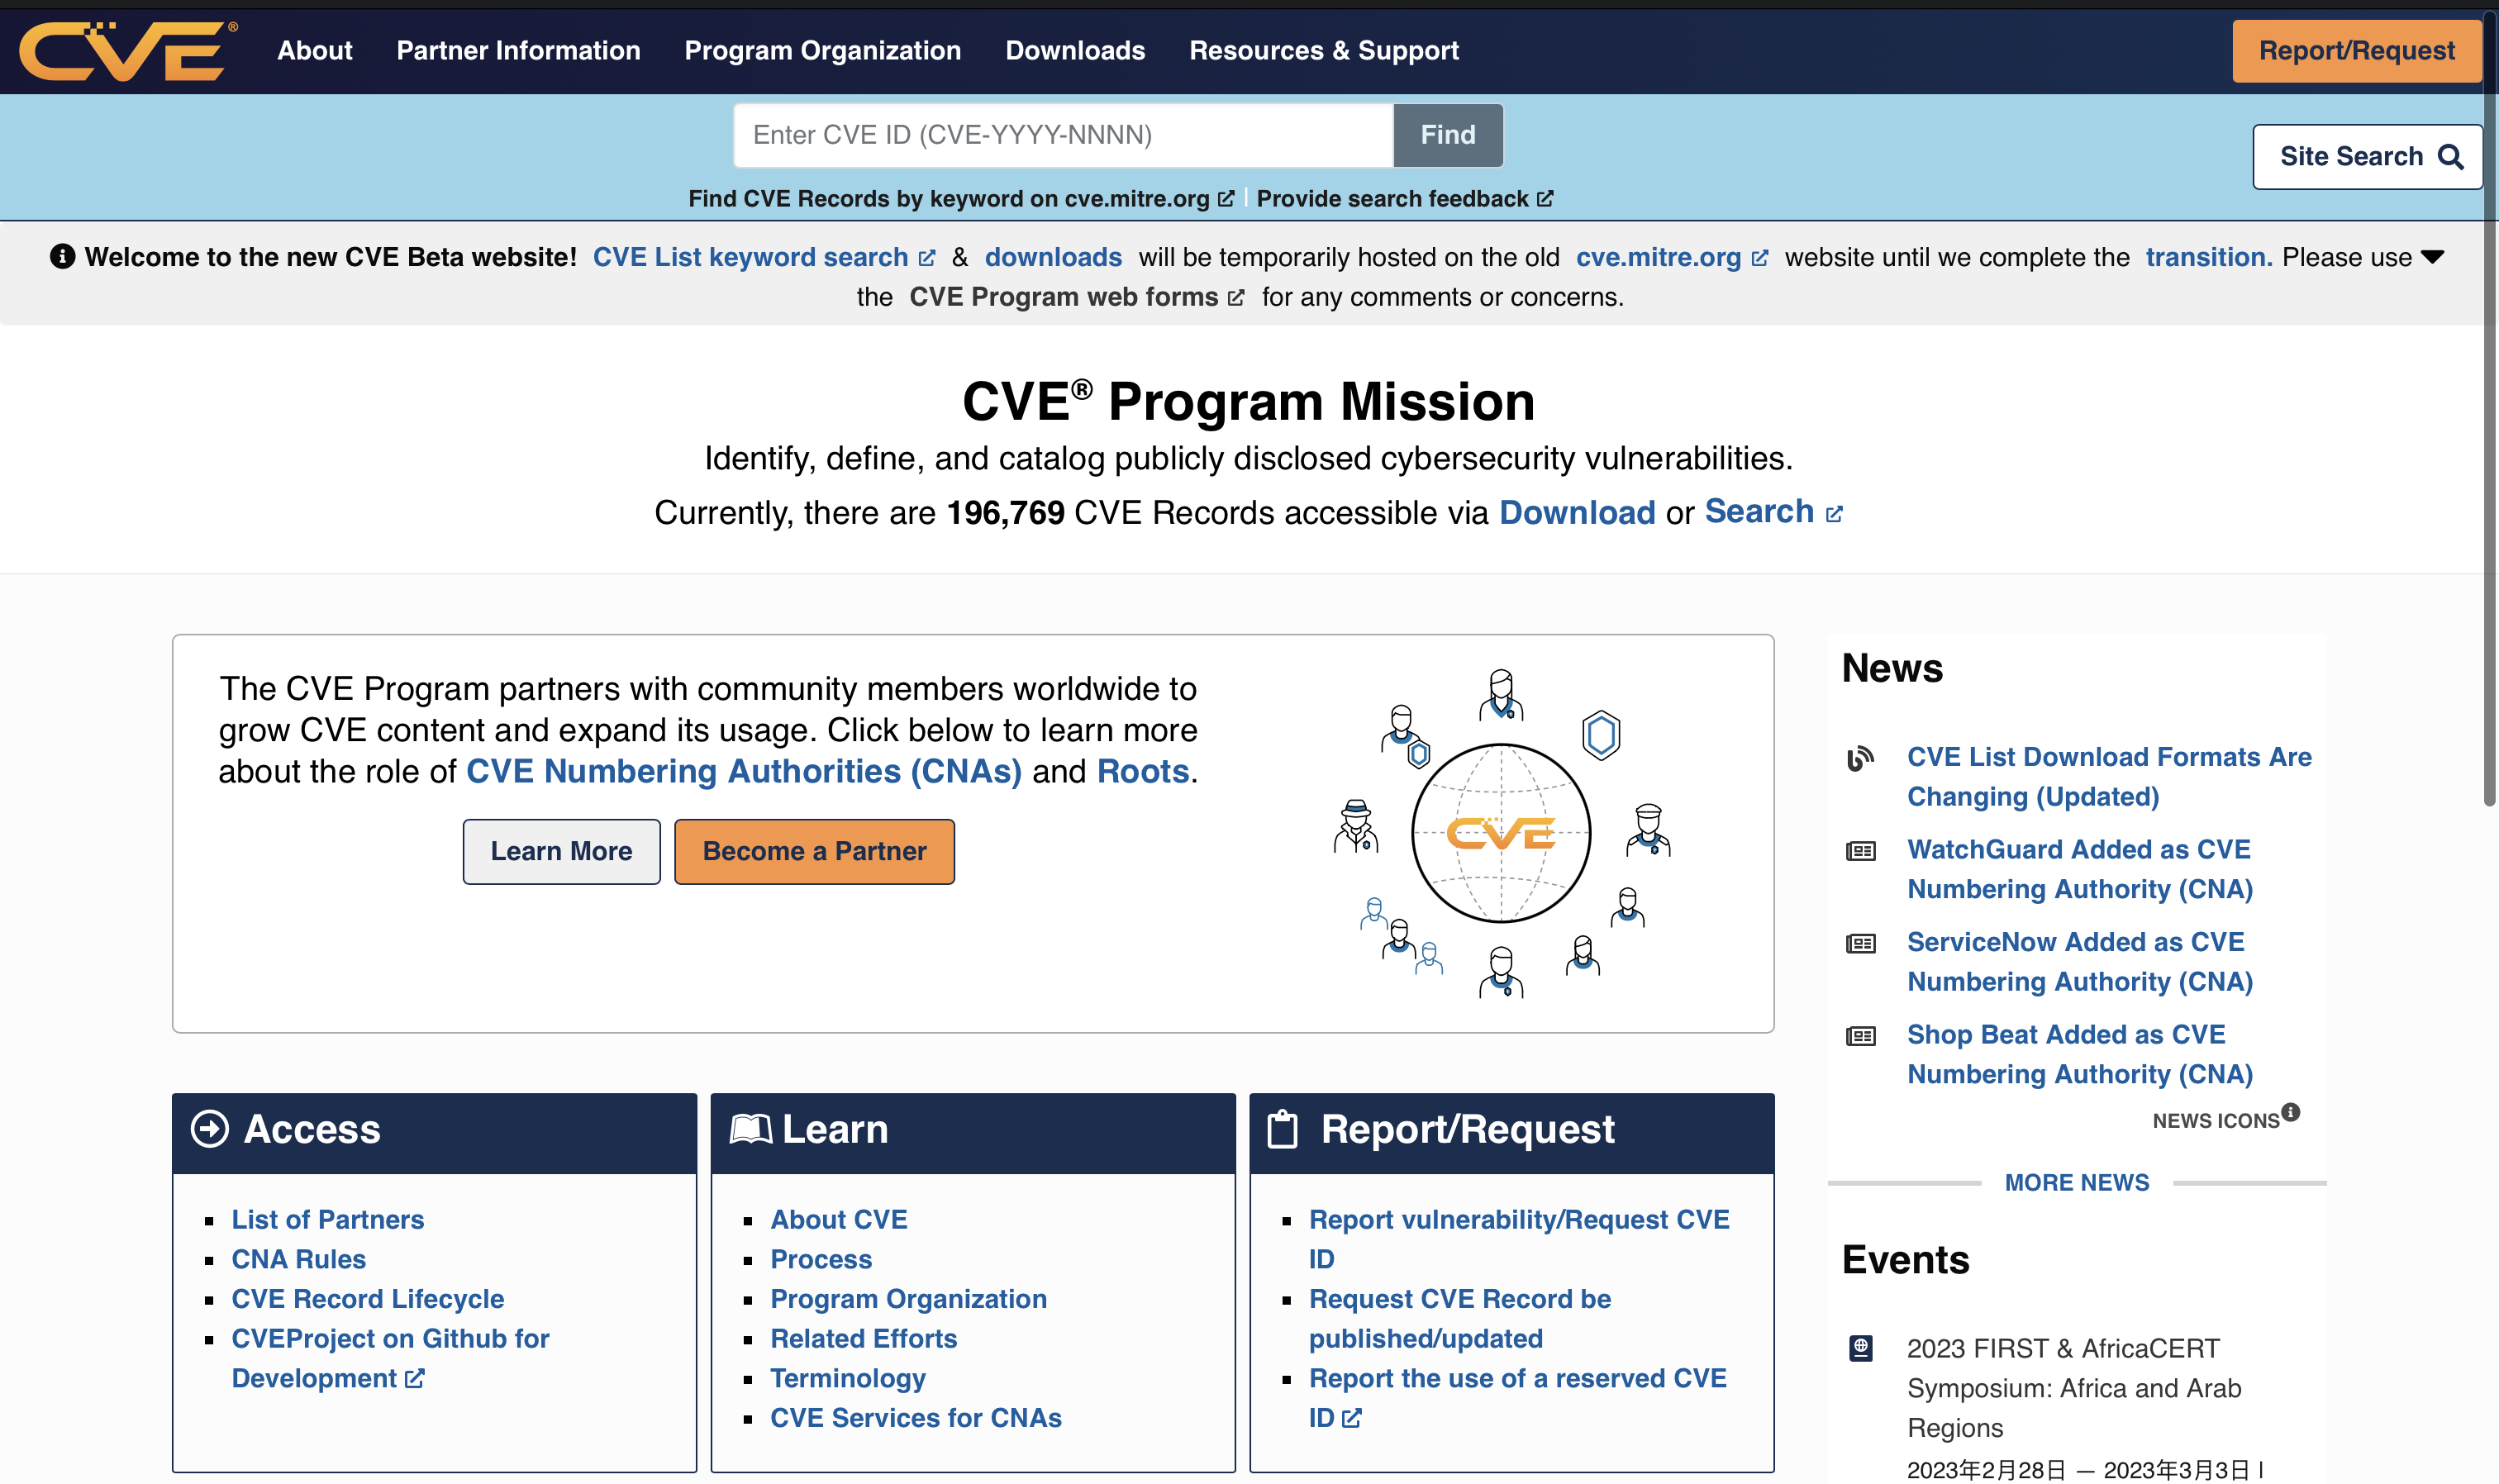The width and height of the screenshot is (2499, 1484).
Task: Click the Report/Request clipboard icon
Action: click(x=1282, y=1129)
